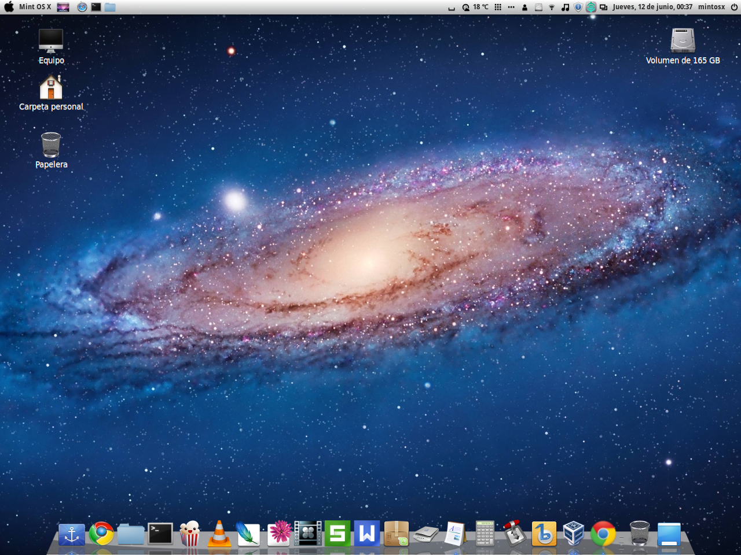Click the power button in top panel

734,7
